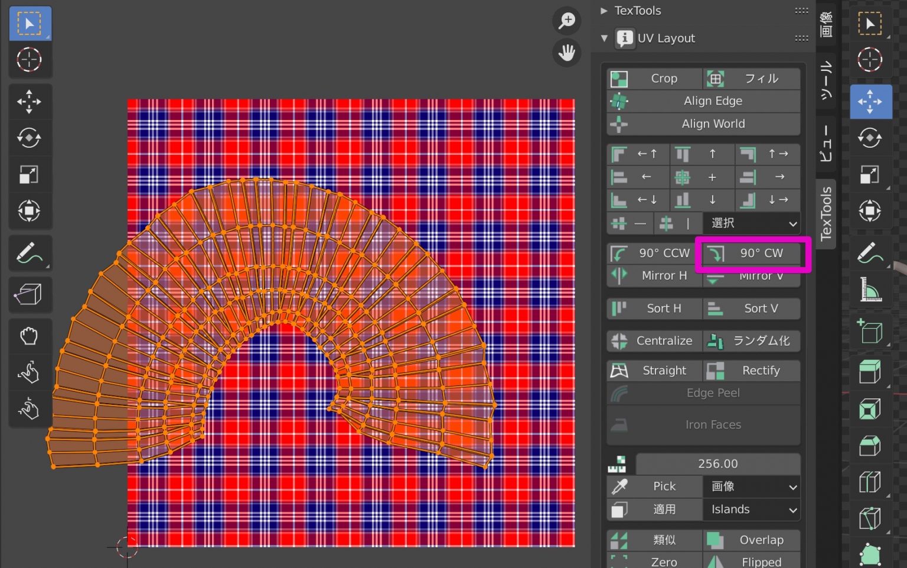907x568 pixels.
Task: Click the Pan hand icon near the magnifier
Action: (566, 53)
